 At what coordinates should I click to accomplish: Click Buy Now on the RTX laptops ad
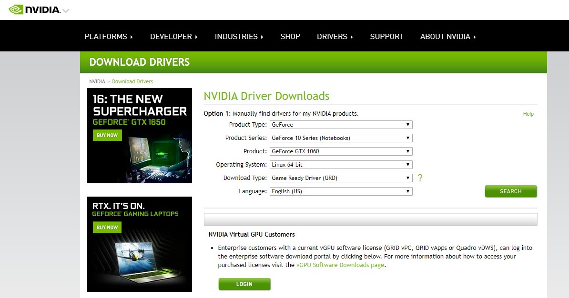pyautogui.click(x=107, y=227)
